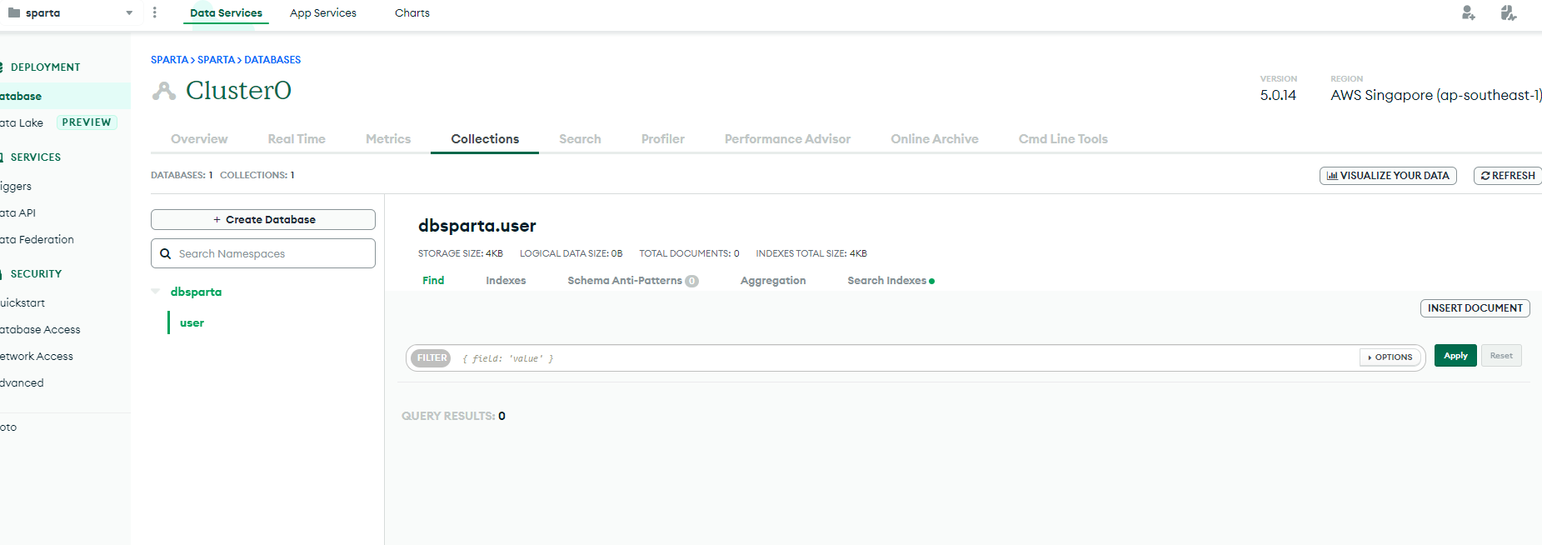The height and width of the screenshot is (545, 1542).
Task: Open the Profiler tab
Action: (663, 139)
